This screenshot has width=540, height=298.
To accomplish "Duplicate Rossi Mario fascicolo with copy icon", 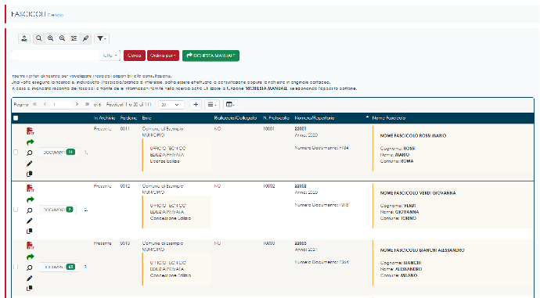I will pos(29,174).
